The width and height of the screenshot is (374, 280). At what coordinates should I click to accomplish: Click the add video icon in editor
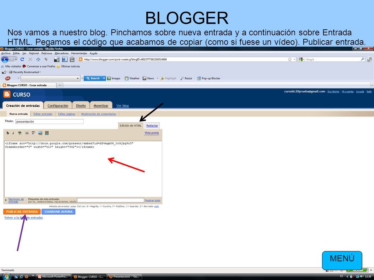47,133
